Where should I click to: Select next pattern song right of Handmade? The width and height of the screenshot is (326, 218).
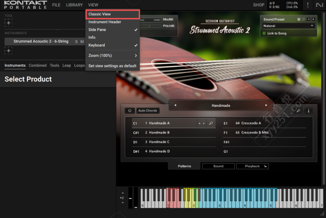[x=266, y=105]
